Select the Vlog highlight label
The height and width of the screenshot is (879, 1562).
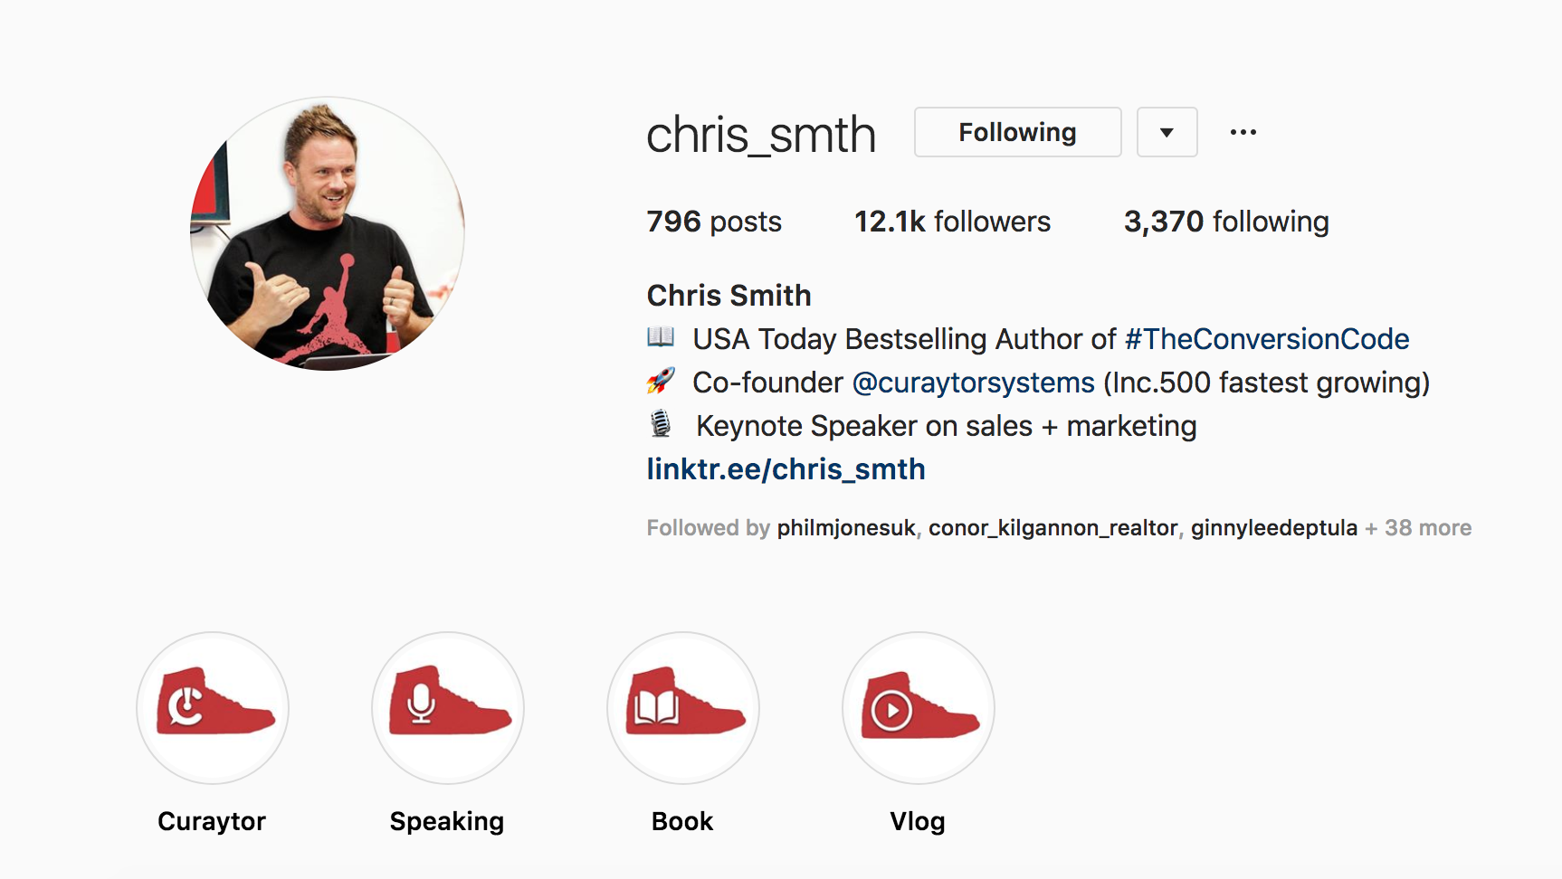point(918,821)
